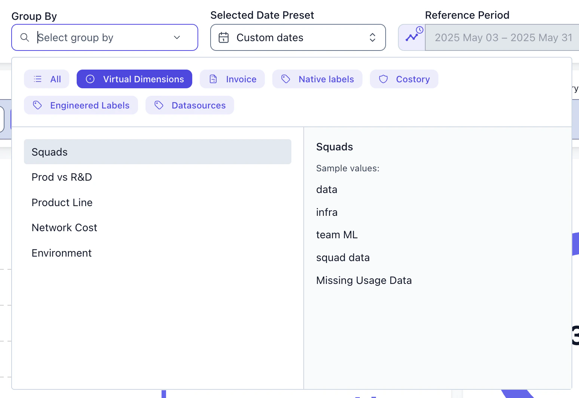Click the up-down arrows on date preset
Viewport: 579px width, 398px height.
point(373,37)
